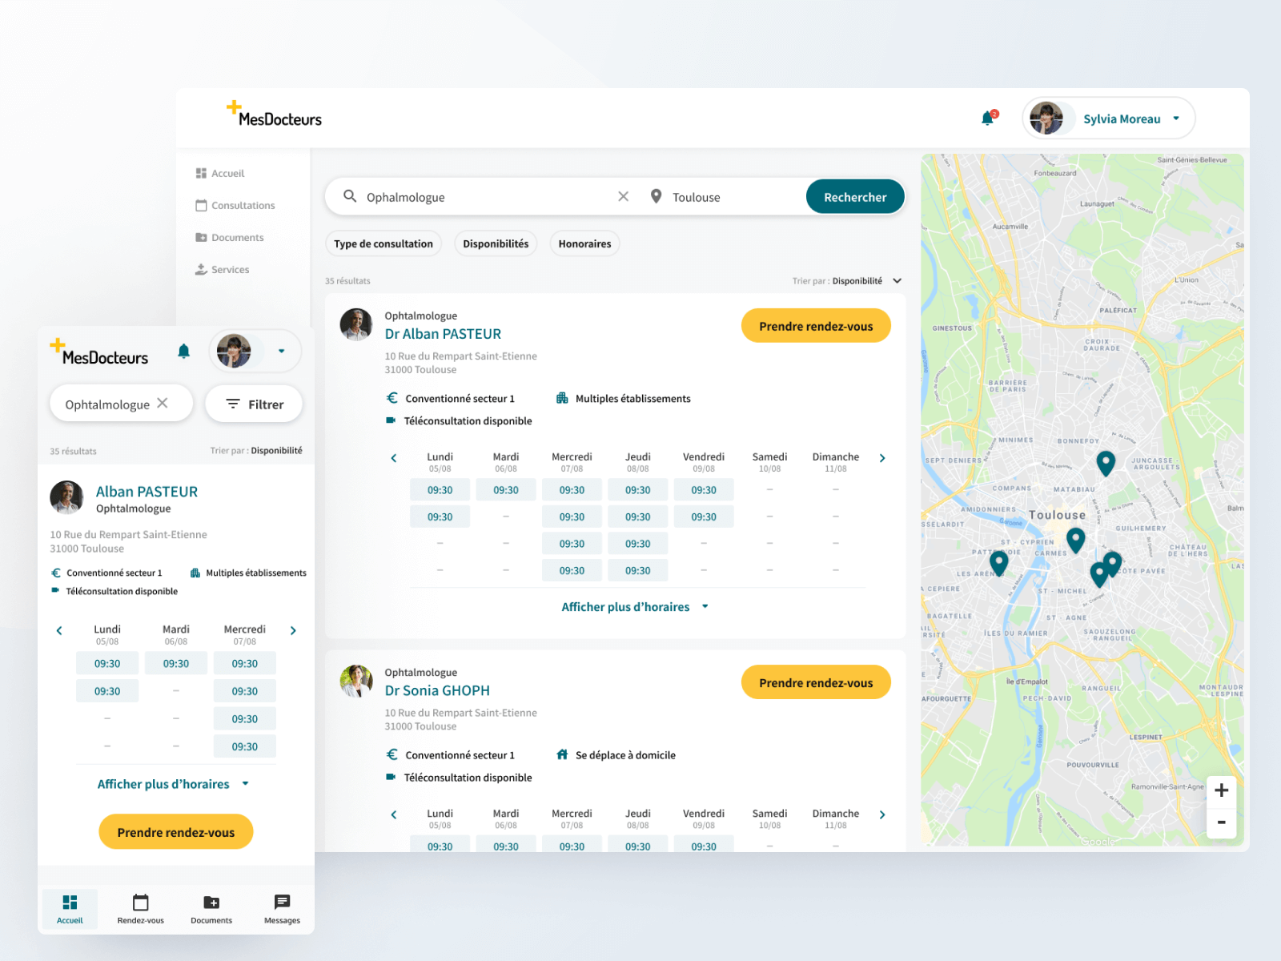The height and width of the screenshot is (961, 1281).
Task: Click the Téléconsultation camera icon in Sonia GHOPH card
Action: point(391,777)
